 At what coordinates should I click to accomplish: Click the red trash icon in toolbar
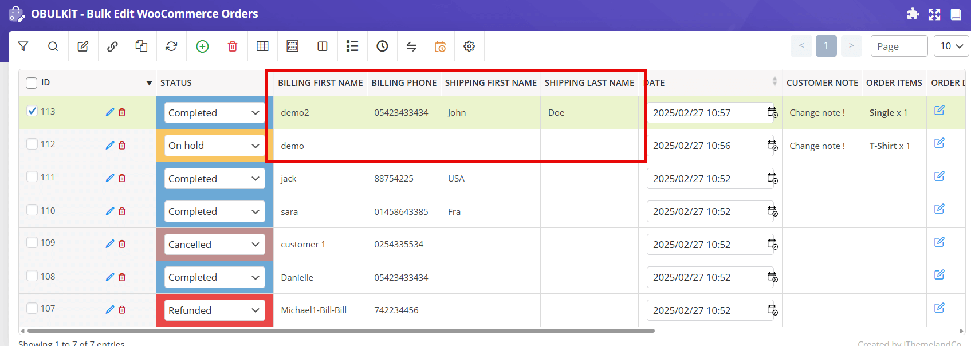click(x=233, y=46)
